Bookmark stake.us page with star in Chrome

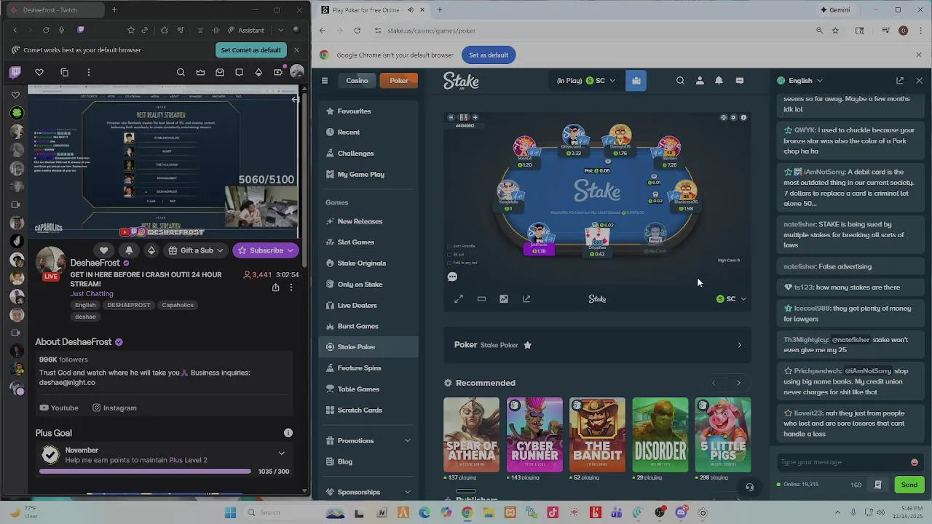[835, 31]
